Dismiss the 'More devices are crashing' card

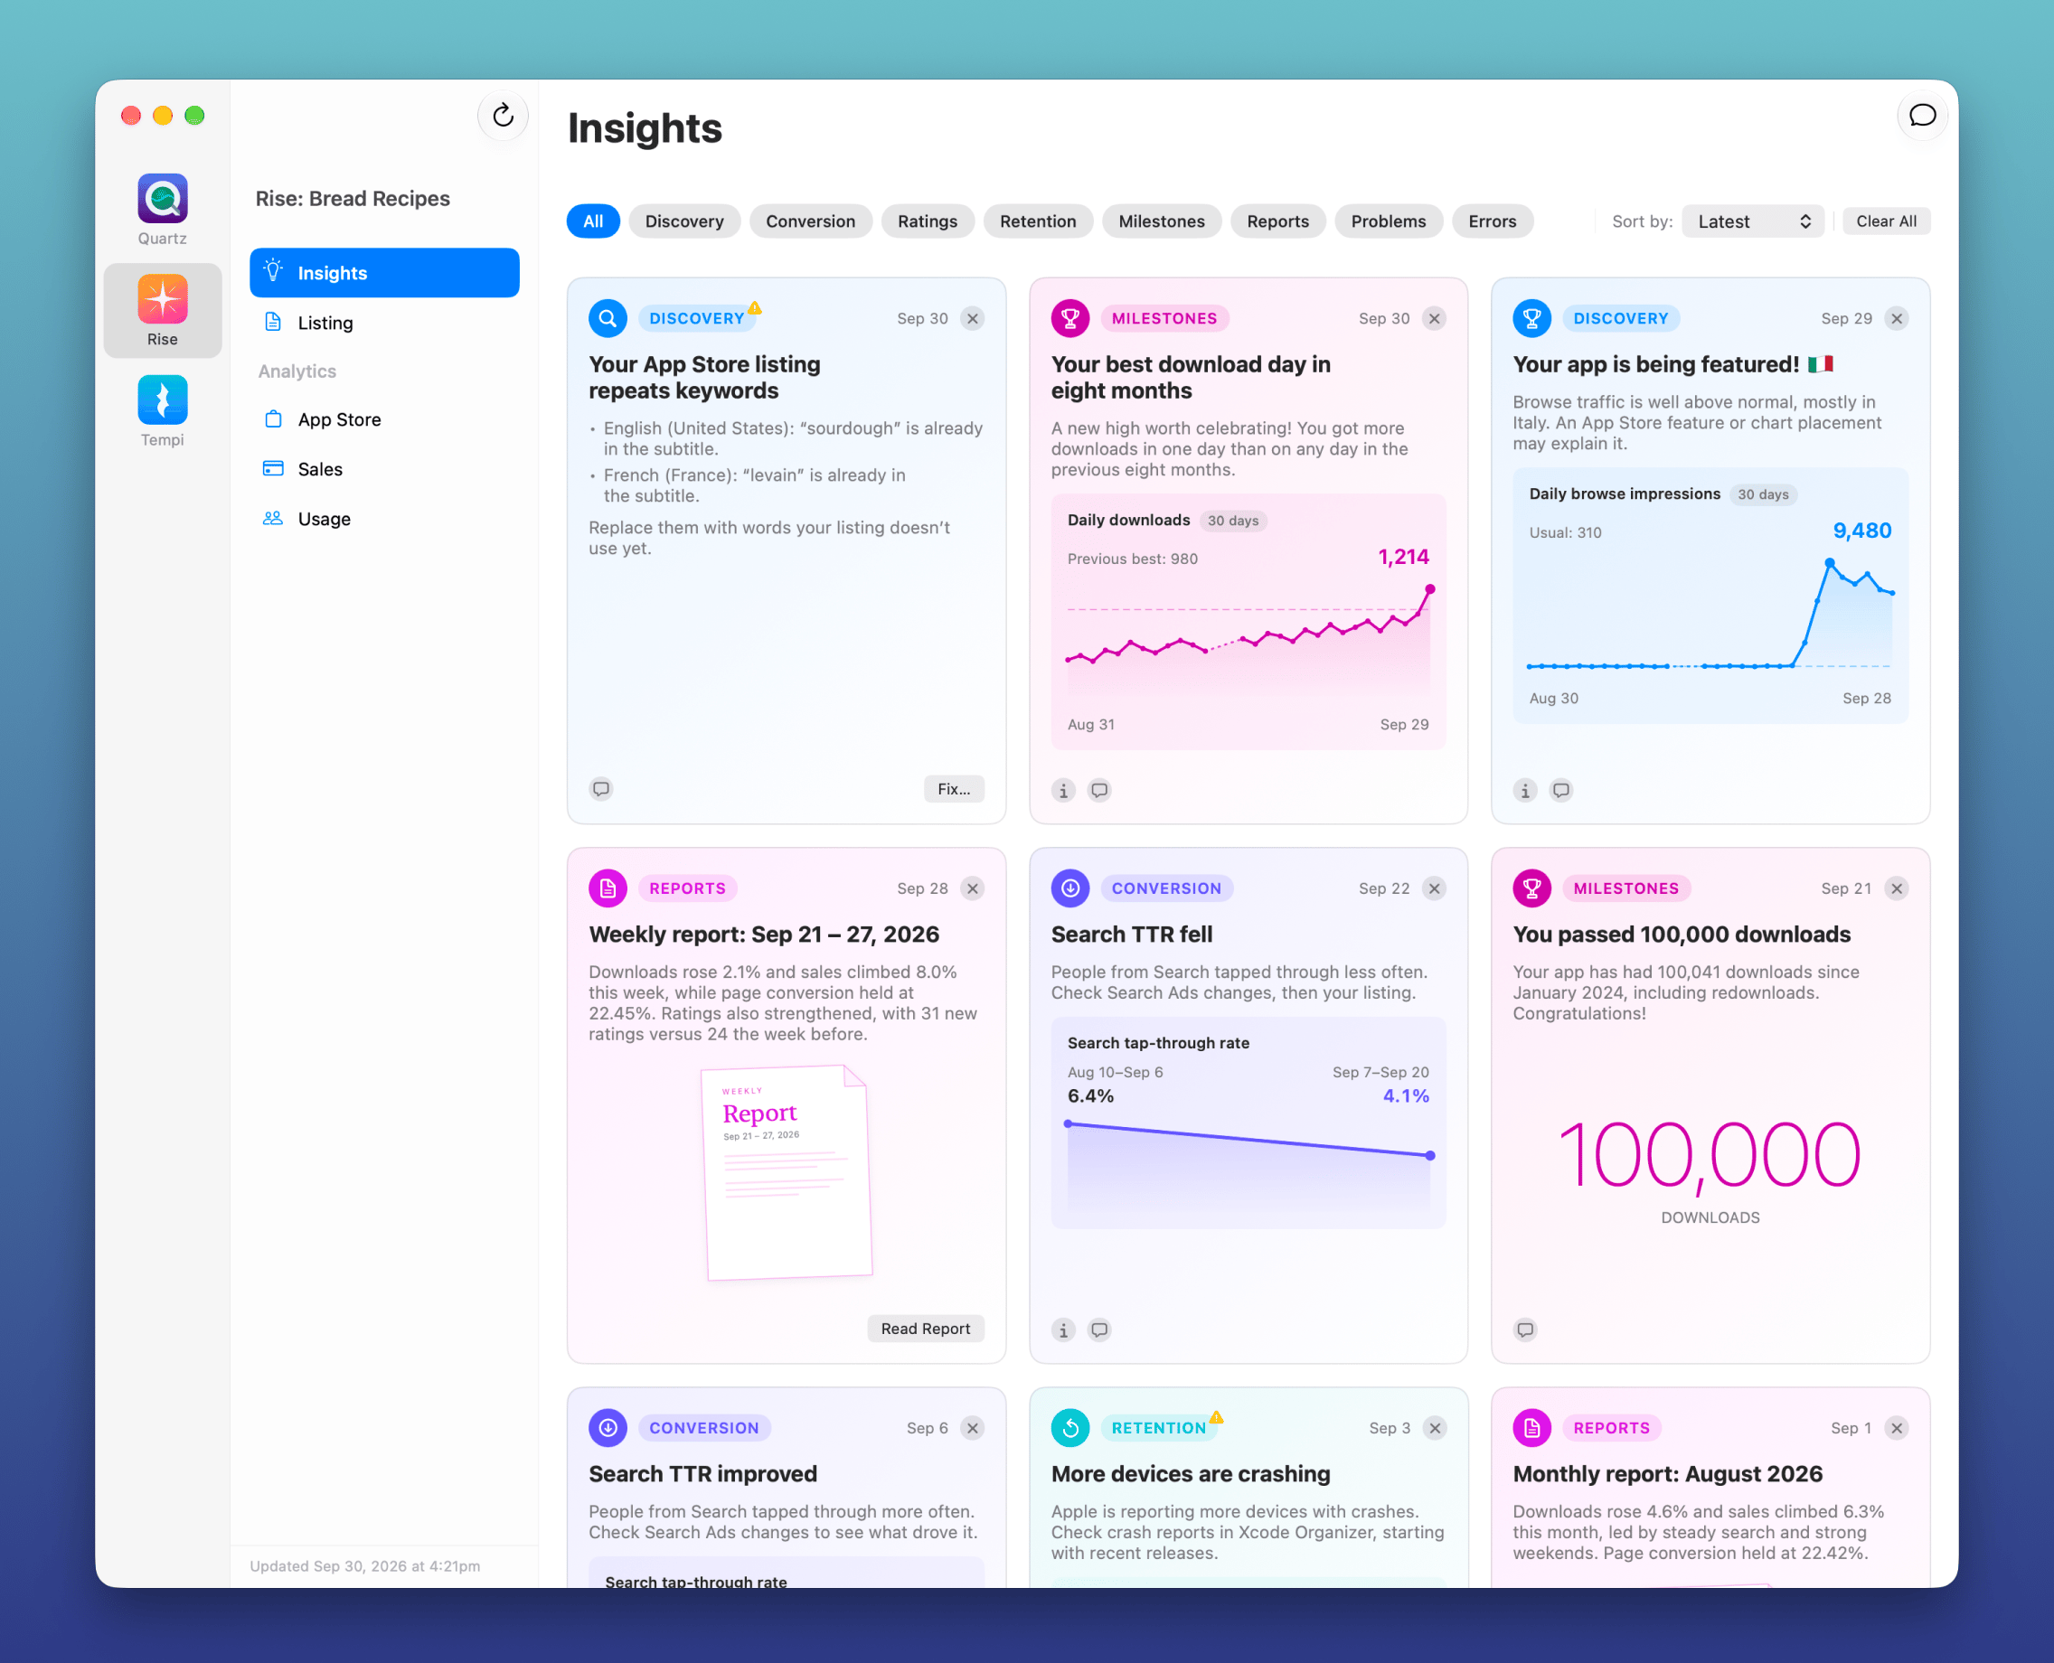[1434, 1428]
